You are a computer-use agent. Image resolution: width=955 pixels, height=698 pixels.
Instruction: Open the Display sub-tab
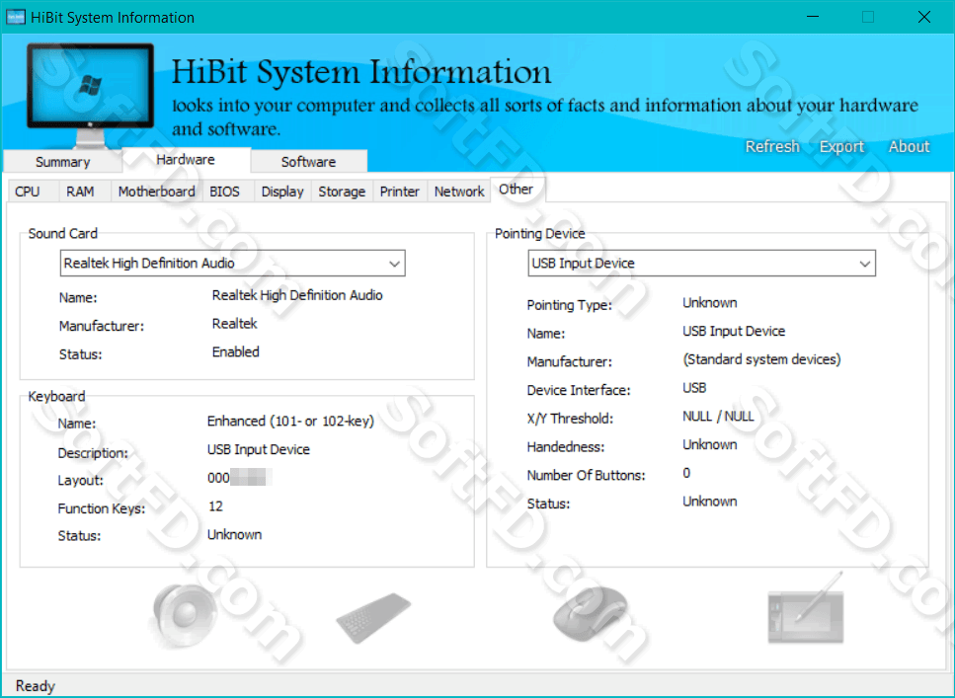click(x=282, y=192)
